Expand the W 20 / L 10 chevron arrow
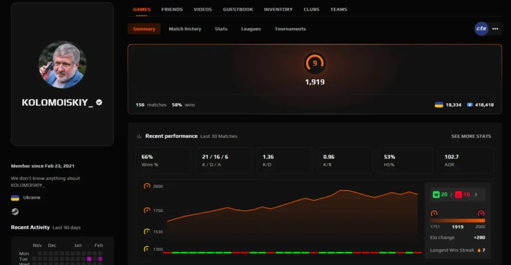Viewport: 511px width, 265px height. pyautogui.click(x=476, y=195)
